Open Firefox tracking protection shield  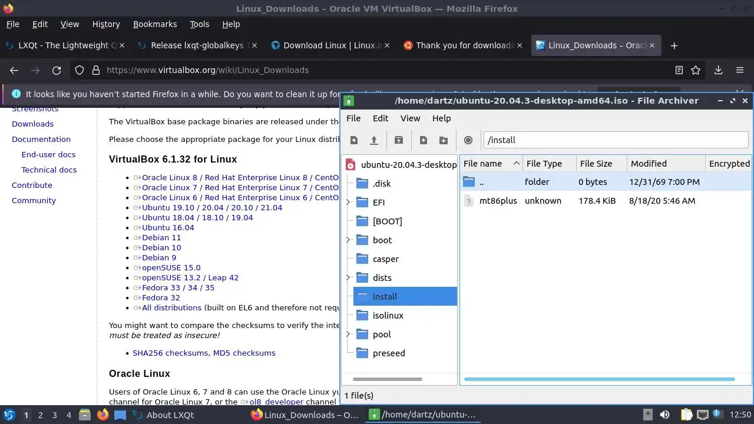click(80, 70)
